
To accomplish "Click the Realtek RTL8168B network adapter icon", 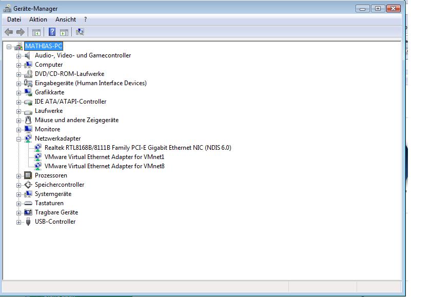I will tap(38, 148).
